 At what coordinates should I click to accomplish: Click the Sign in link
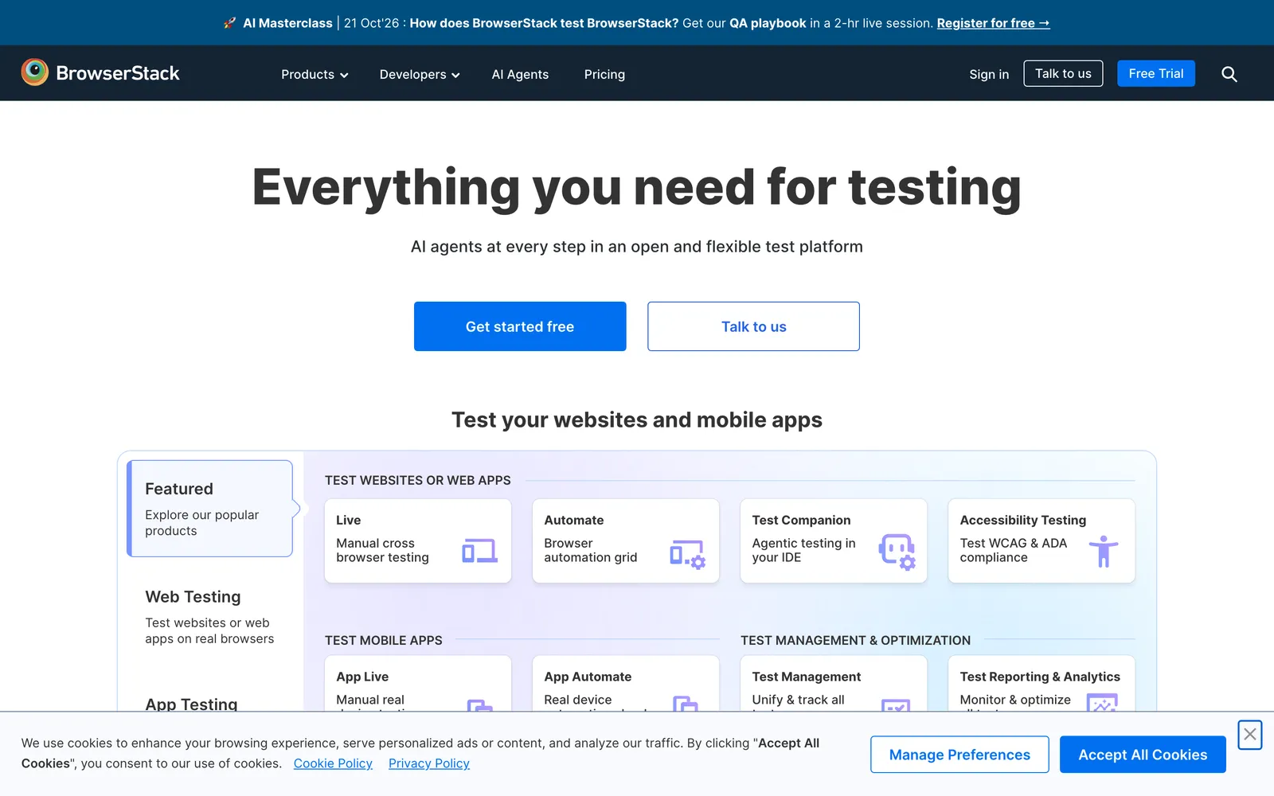tap(989, 74)
